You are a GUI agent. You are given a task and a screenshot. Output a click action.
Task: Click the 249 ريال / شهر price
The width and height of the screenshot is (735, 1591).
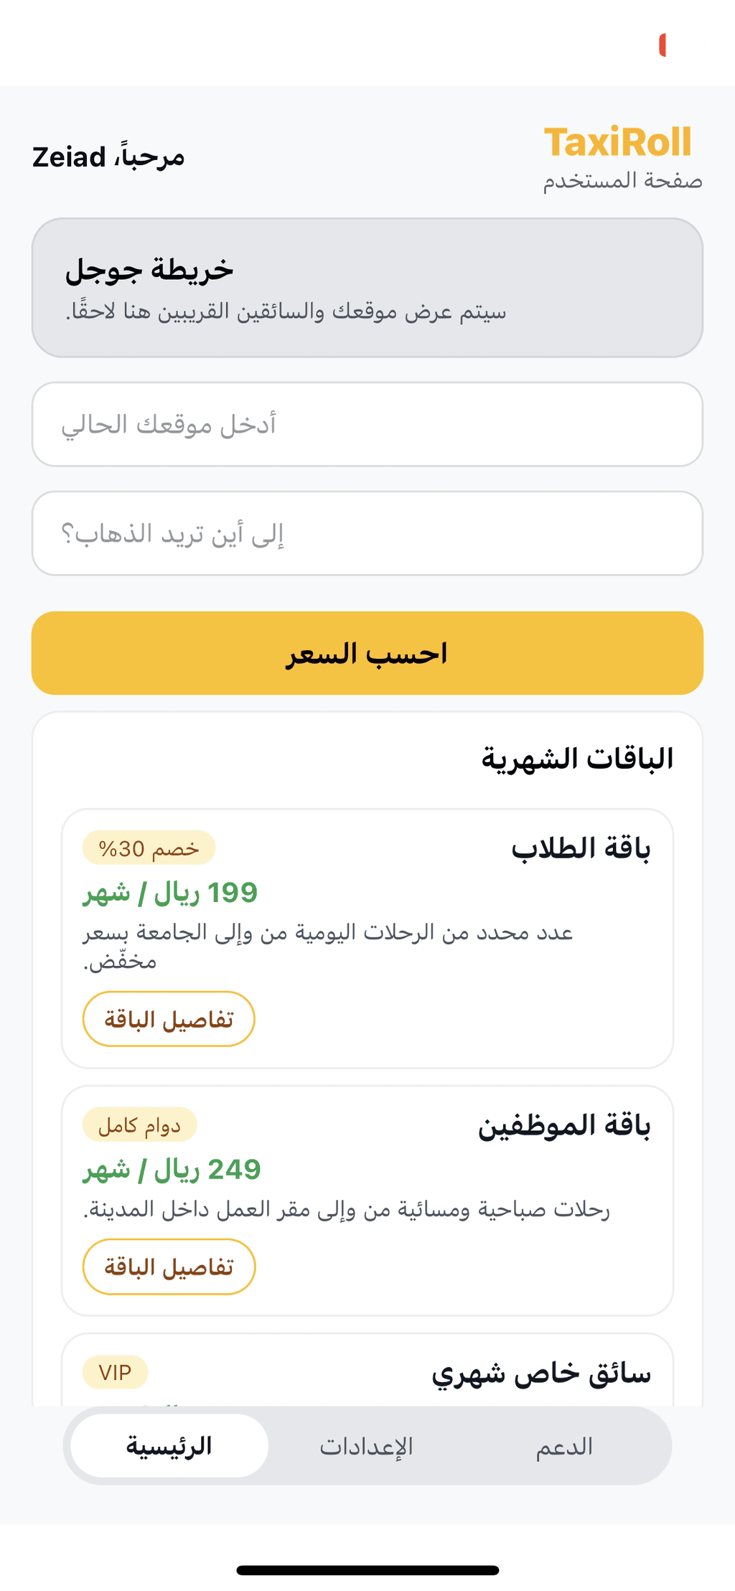172,1169
